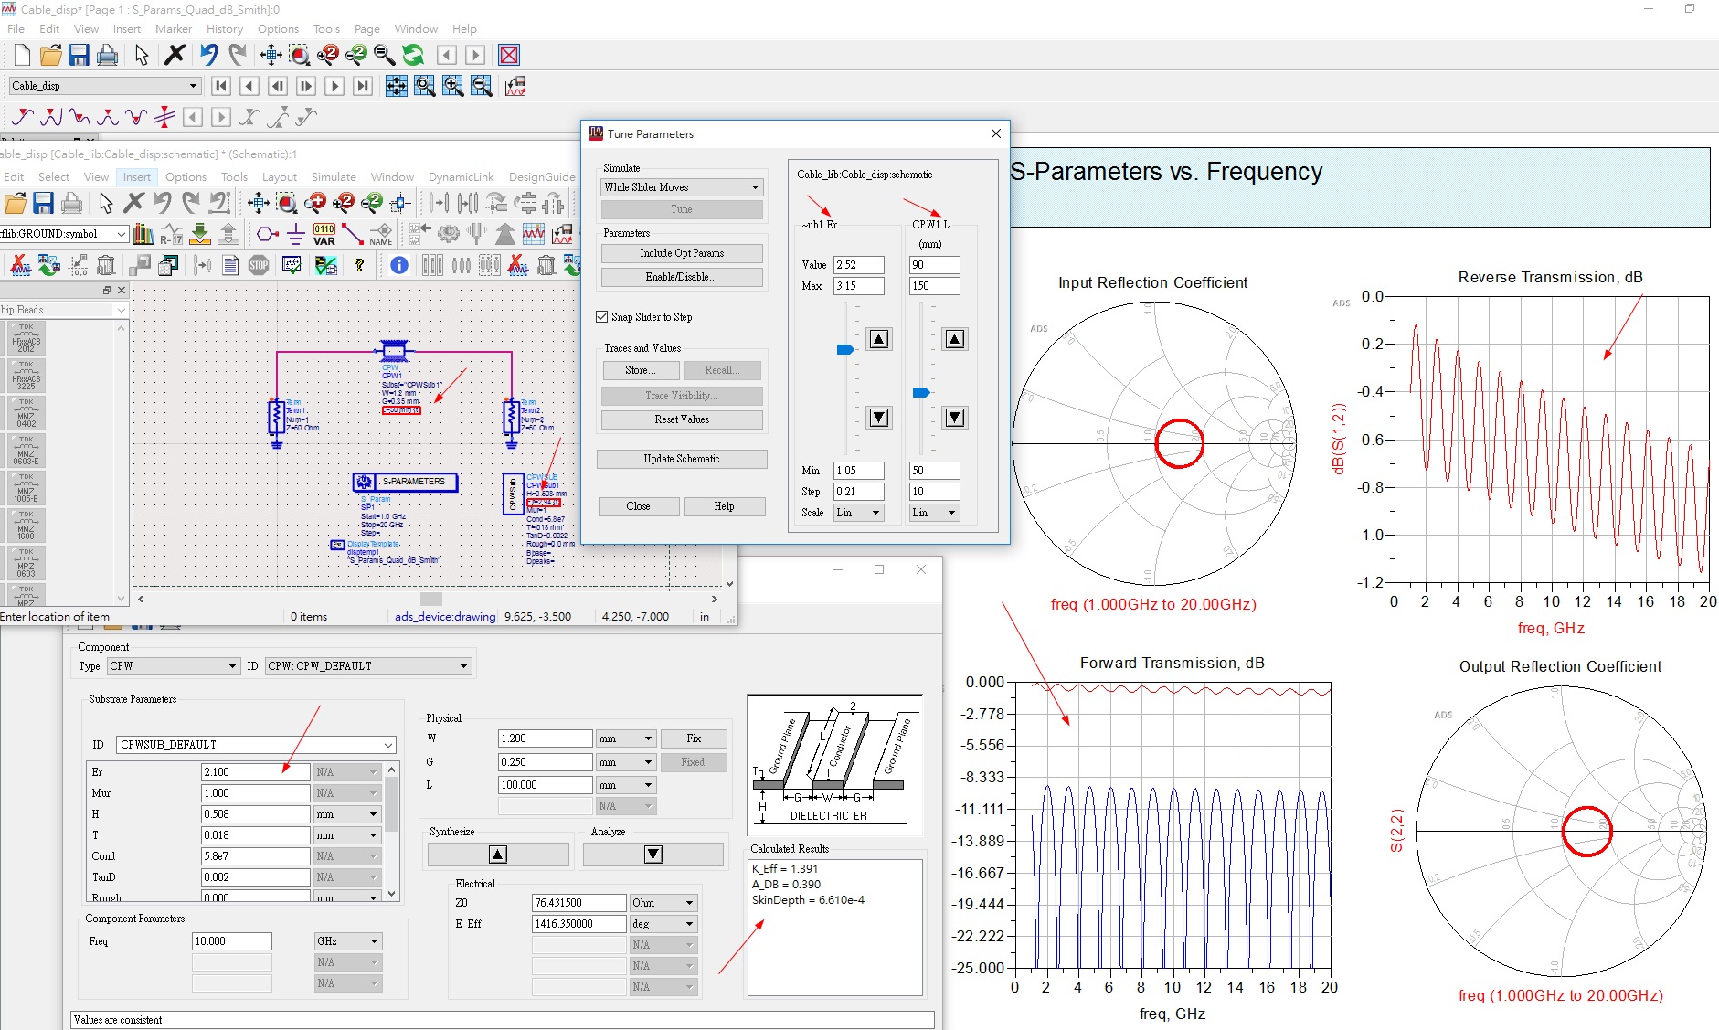Open the Layout menu in schematic window
This screenshot has height=1030, width=1719.
[x=279, y=177]
